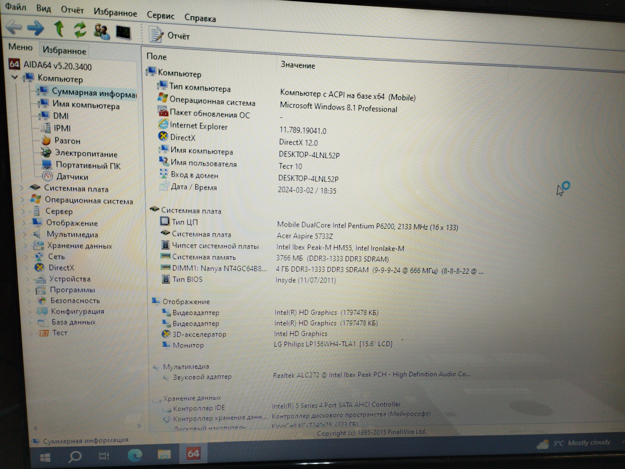Select the DIMM1: Nanya memory module row

click(x=214, y=268)
